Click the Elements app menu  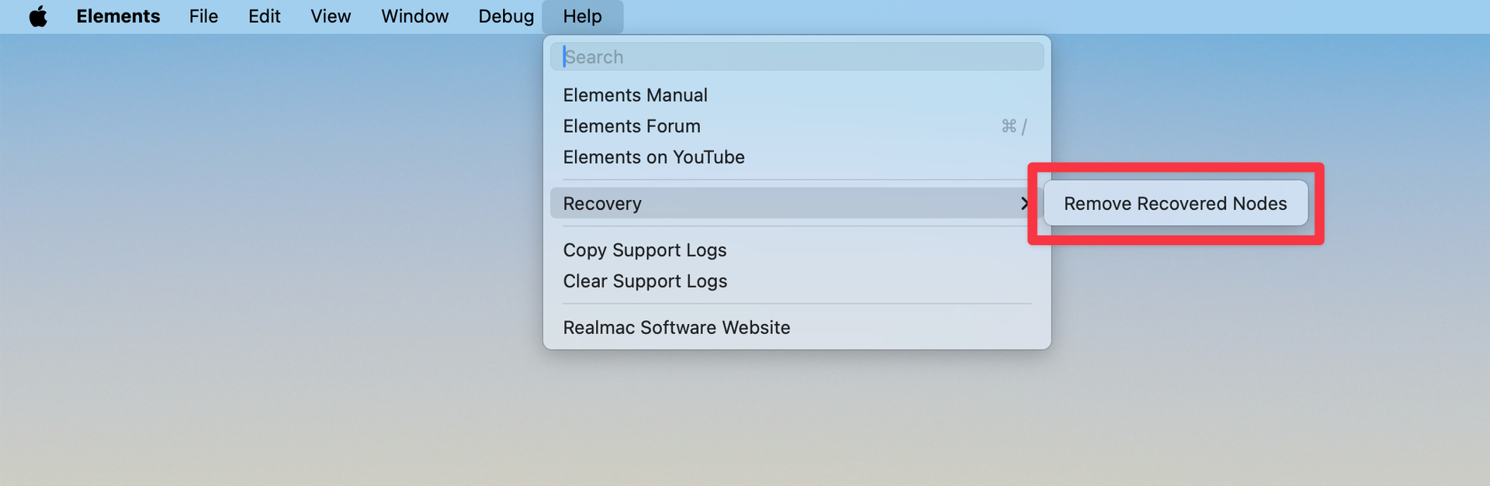click(118, 16)
